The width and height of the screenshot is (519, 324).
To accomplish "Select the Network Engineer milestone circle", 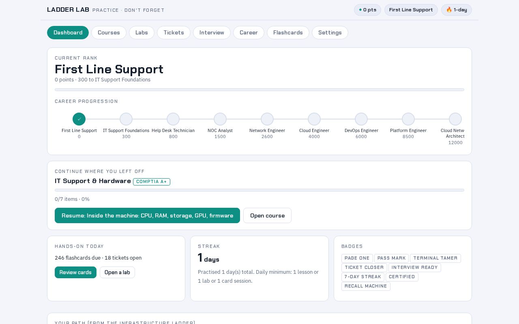I will (267, 119).
